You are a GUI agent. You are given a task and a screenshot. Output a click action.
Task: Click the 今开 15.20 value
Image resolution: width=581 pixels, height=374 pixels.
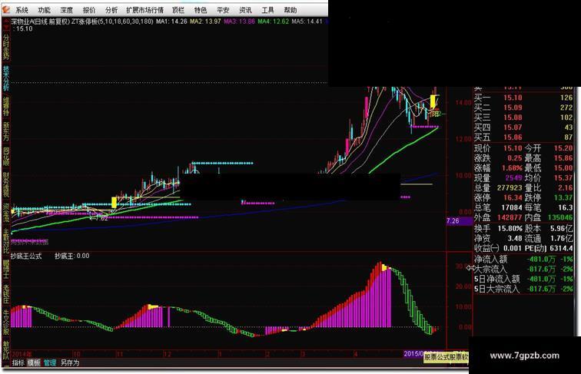563,148
